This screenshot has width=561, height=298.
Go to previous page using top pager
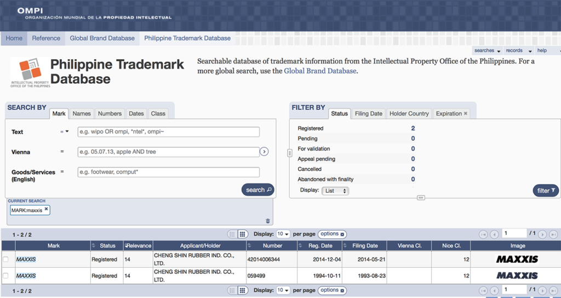tap(494, 234)
